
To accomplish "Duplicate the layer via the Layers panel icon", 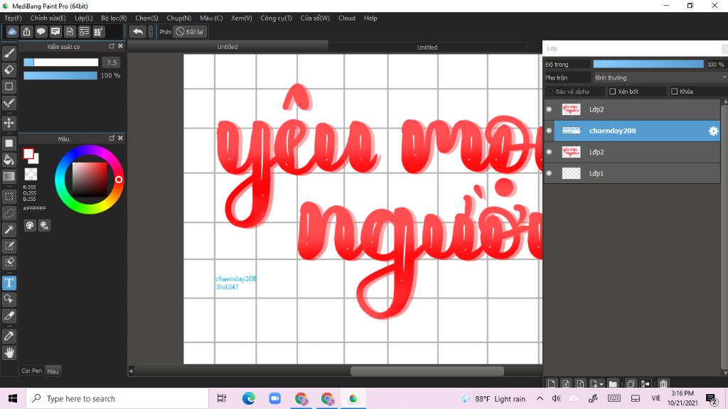I will 631,383.
